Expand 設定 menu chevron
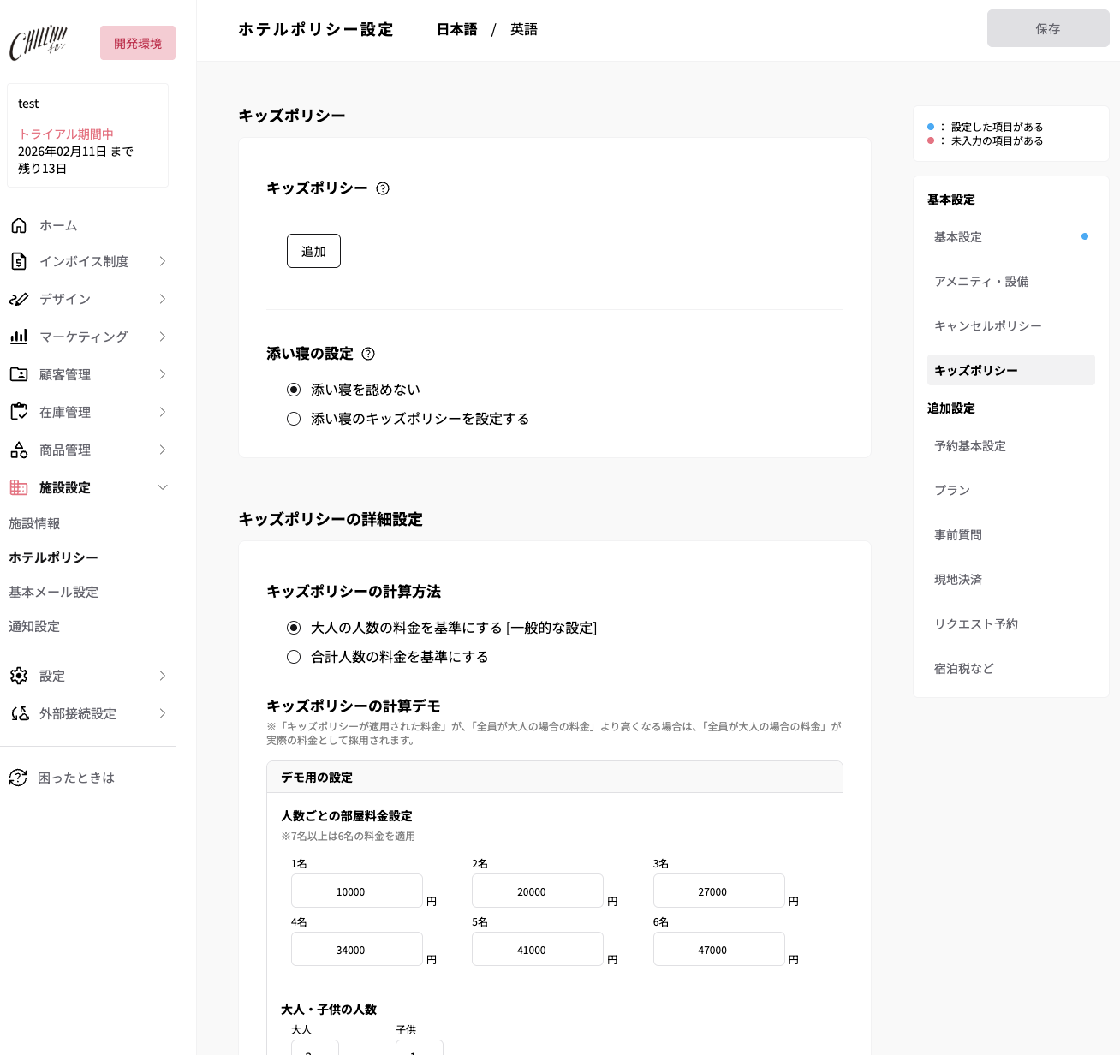This screenshot has width=1120, height=1055. tap(163, 676)
